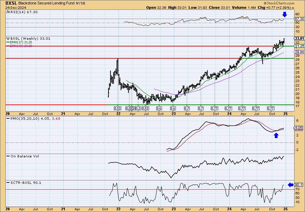Click the 0.2 dividend marker
Image resolution: width=305 pixels, height=212 pixels.
click(x=138, y=109)
